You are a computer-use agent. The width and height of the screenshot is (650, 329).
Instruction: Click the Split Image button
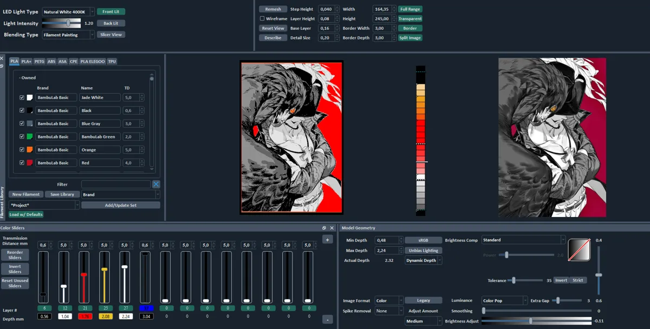pos(410,38)
